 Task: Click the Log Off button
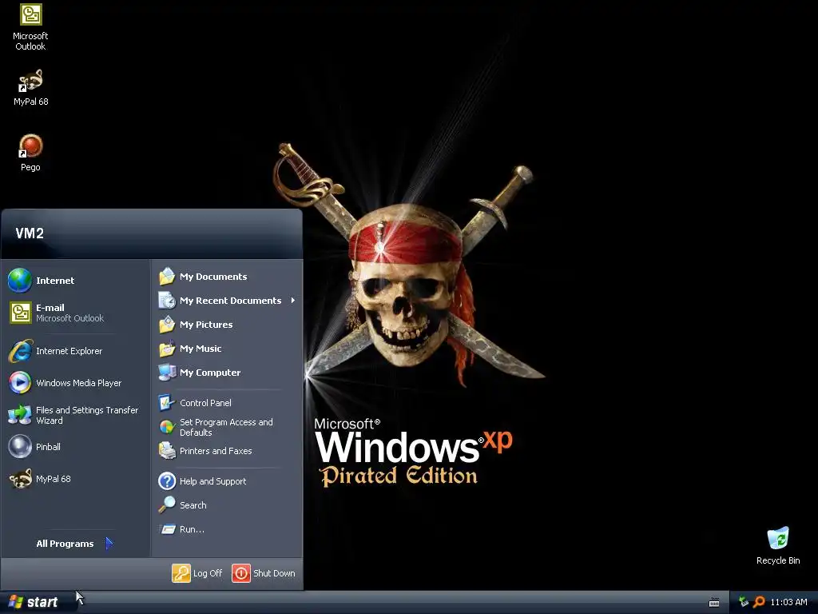pos(197,573)
